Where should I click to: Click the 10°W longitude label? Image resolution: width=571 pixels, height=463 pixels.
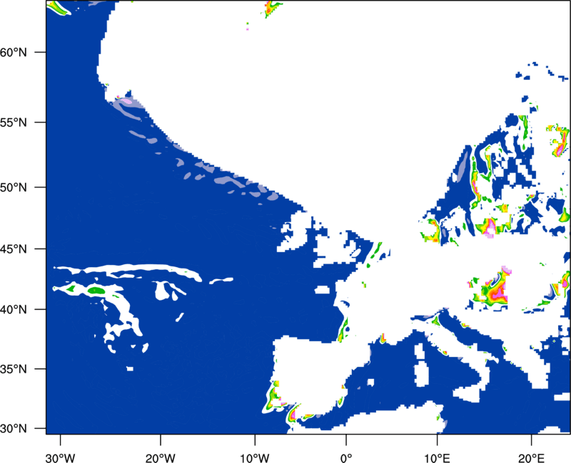(x=255, y=458)
